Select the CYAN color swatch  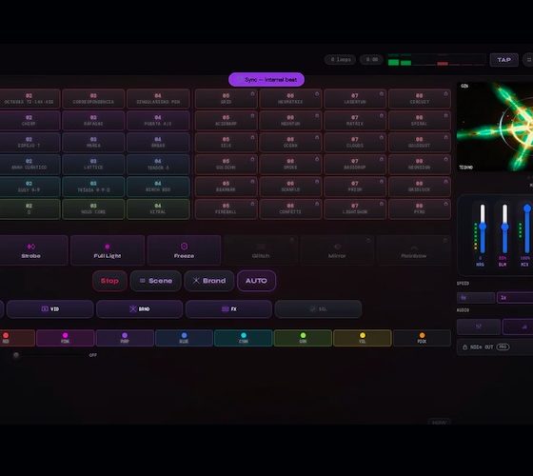[x=244, y=338]
